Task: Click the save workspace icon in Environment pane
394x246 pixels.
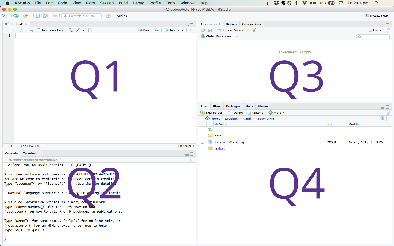Action: tap(210, 30)
